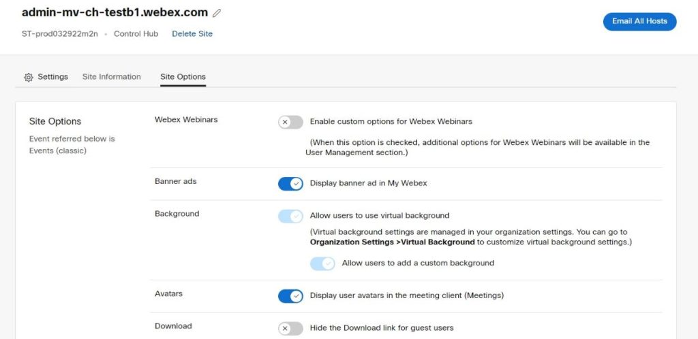Click the gear icon beside Settings
The width and height of the screenshot is (698, 339).
(x=28, y=78)
